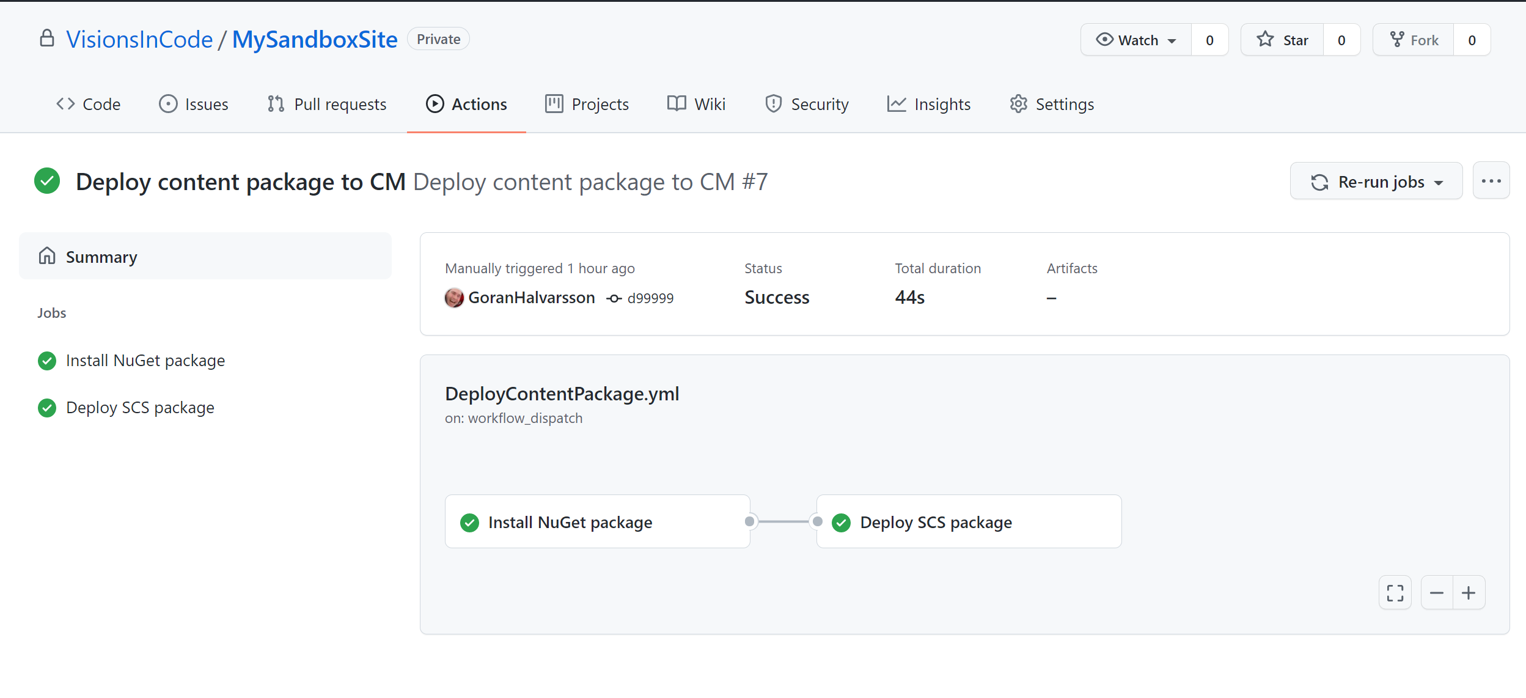Go to the Insights tab
This screenshot has width=1526, height=698.
929,105
